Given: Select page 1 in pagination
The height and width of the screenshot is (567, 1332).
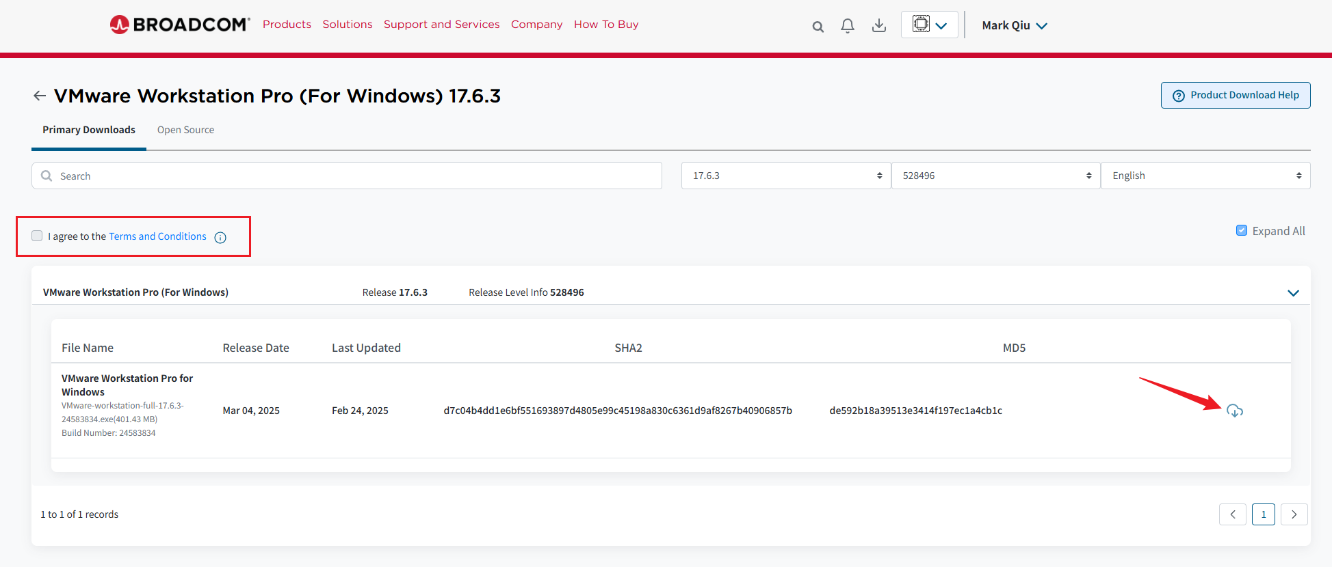Looking at the screenshot, I should click(1264, 514).
